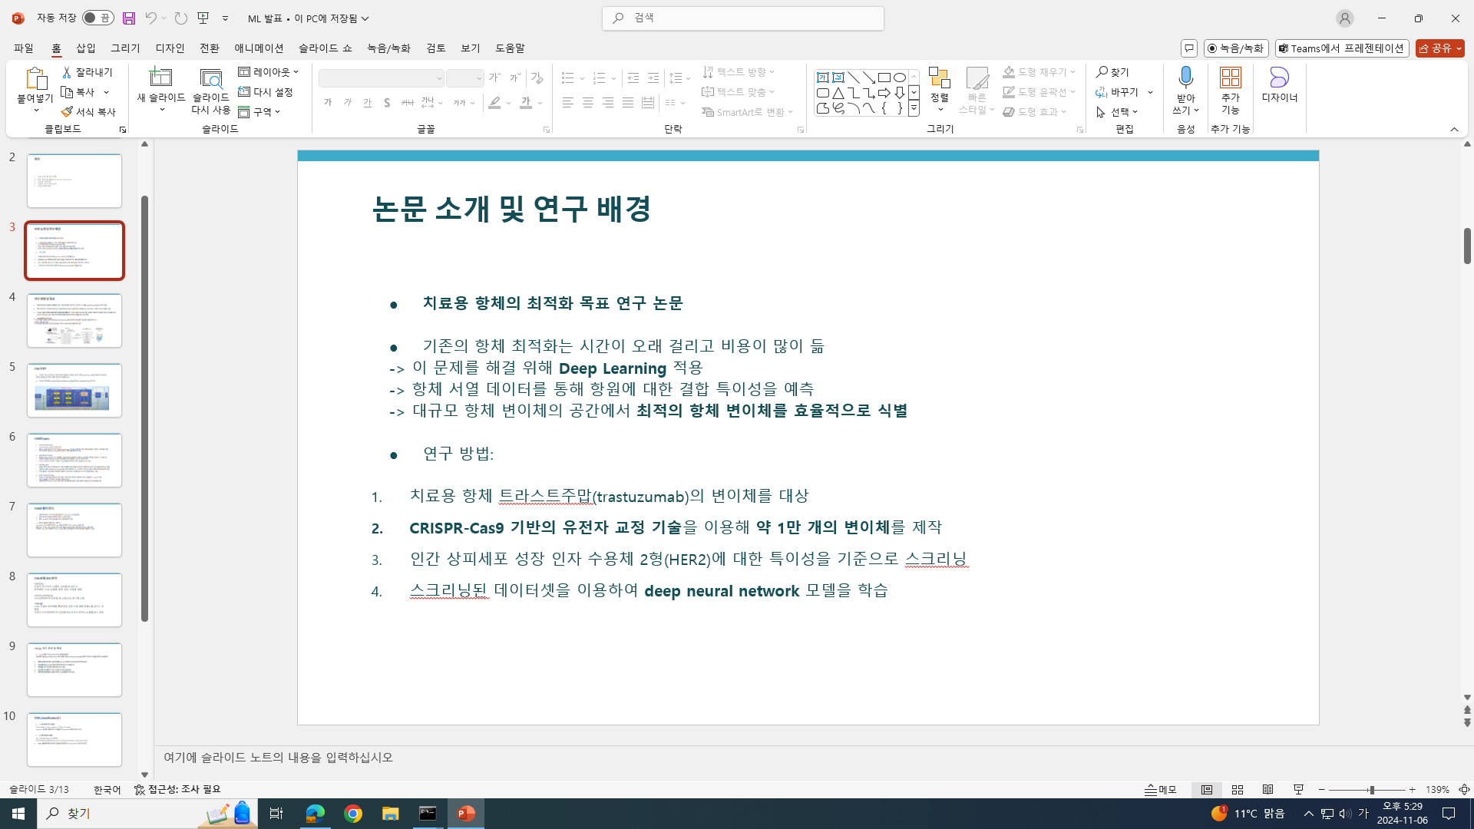Viewport: 1474px width, 829px height.
Task: Switch to Slide Sorter view icon
Action: point(1238,790)
